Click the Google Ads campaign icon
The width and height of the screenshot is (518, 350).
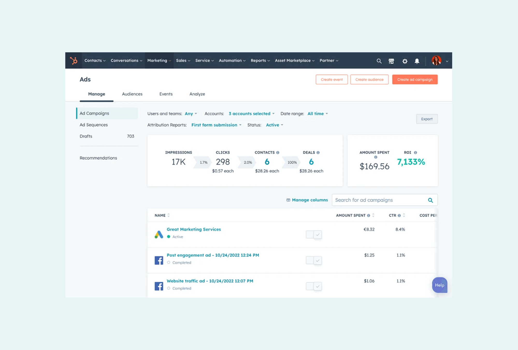tap(159, 234)
